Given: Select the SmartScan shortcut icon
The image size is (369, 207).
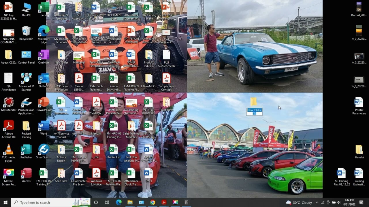Looking at the screenshot, I should 44,152.
